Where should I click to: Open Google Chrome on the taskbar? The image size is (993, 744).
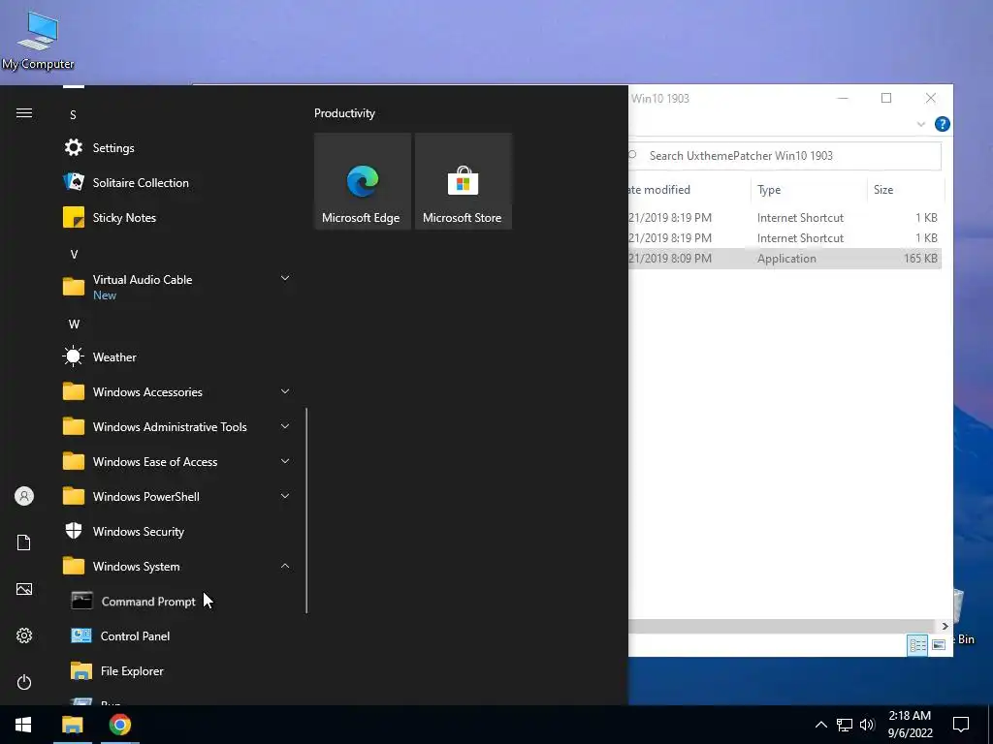click(x=119, y=725)
